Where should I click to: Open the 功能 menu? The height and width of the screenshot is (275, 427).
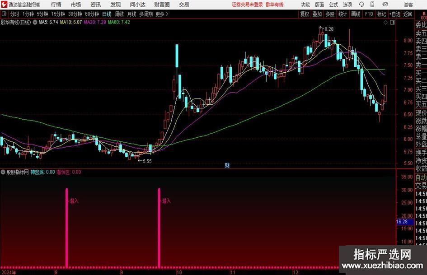[305, 5]
